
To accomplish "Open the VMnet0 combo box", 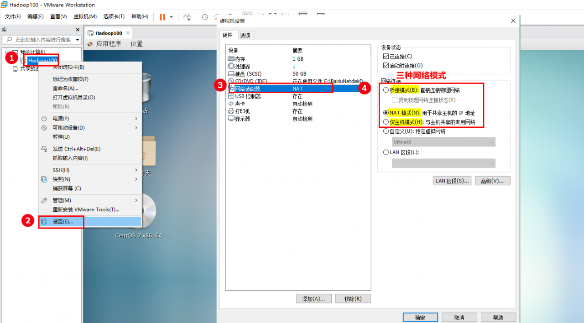I will pyautogui.click(x=443, y=142).
